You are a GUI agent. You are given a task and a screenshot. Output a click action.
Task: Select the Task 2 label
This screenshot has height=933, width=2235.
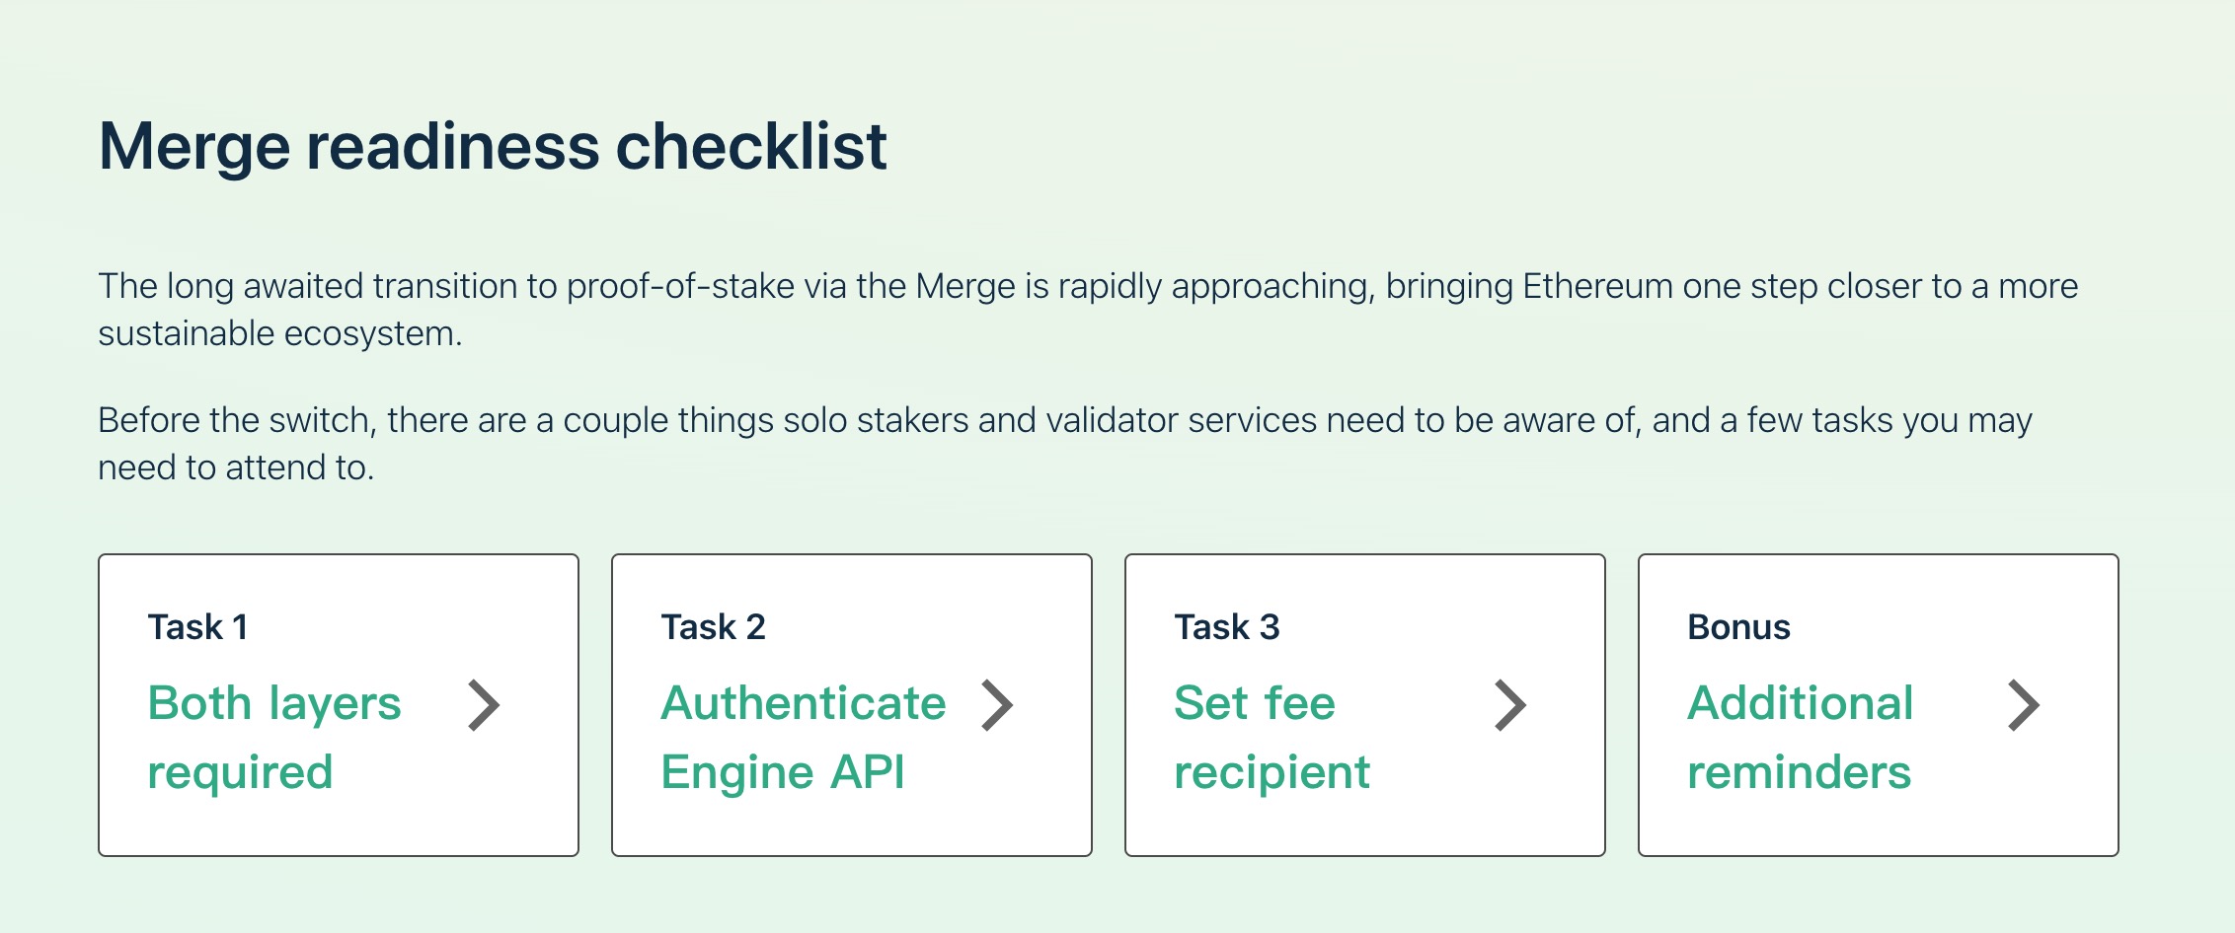pyautogui.click(x=713, y=627)
